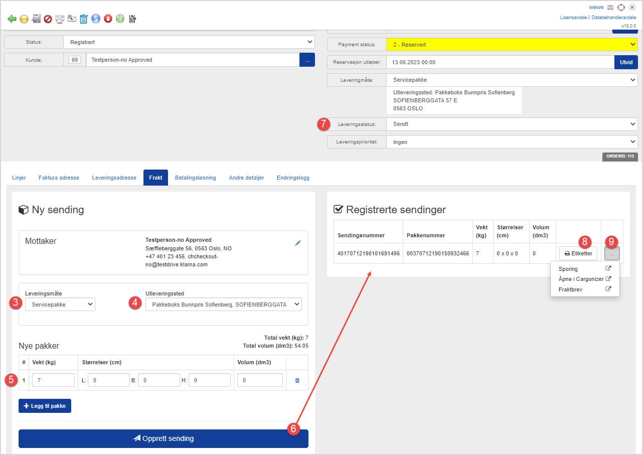Click the red stop hand icon
The height and width of the screenshot is (455, 643).
108,19
